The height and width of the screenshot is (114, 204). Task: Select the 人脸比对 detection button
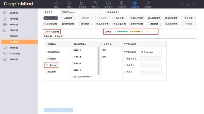click(68, 18)
